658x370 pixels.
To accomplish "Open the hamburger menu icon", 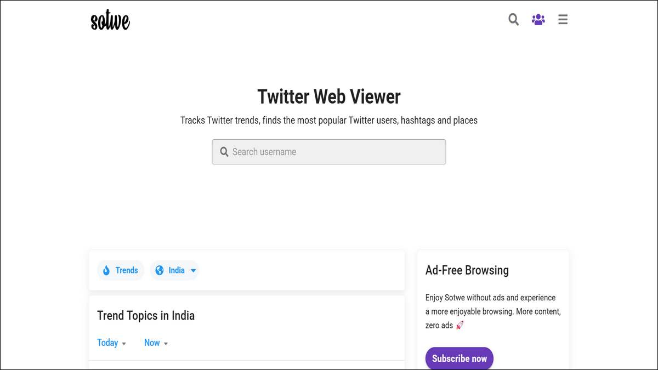I will pos(563,20).
